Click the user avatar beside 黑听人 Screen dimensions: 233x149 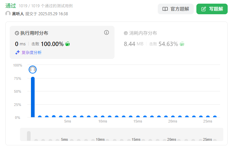8,14
